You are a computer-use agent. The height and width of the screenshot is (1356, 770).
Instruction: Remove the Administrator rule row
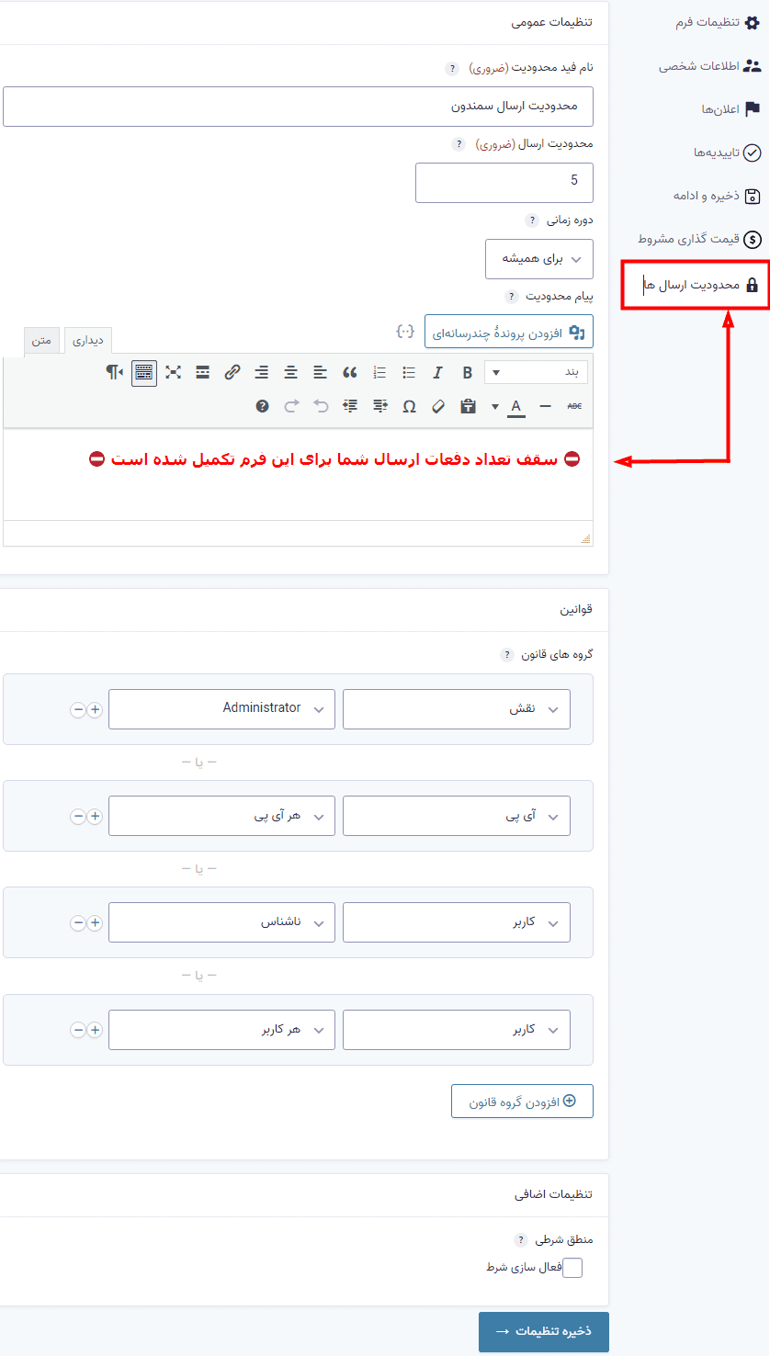click(x=78, y=710)
